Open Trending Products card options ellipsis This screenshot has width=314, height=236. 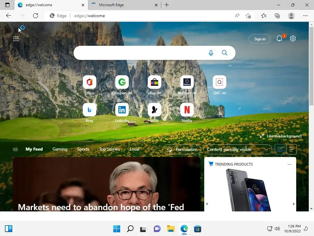(x=289, y=164)
